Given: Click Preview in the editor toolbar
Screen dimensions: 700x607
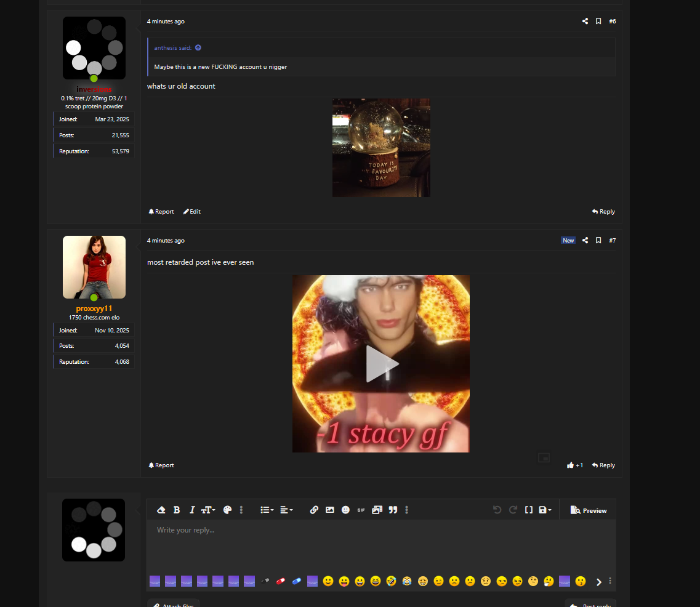Looking at the screenshot, I should tap(589, 510).
